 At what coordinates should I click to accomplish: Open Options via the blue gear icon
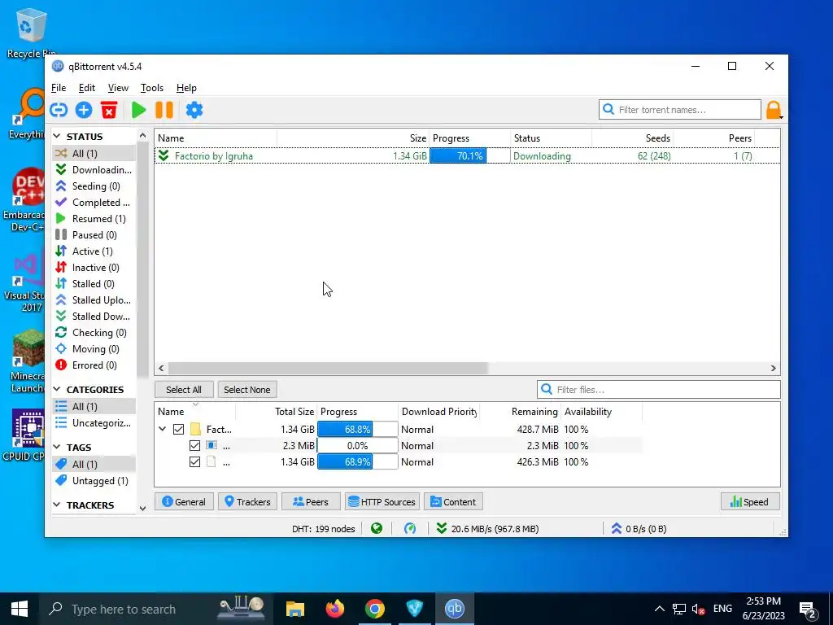click(x=194, y=110)
